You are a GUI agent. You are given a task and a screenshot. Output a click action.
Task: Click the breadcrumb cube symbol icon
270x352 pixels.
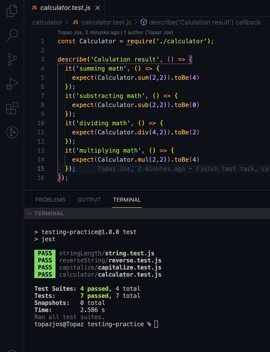point(144,22)
